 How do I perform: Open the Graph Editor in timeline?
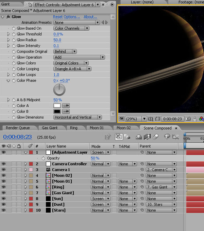click(x=176, y=137)
